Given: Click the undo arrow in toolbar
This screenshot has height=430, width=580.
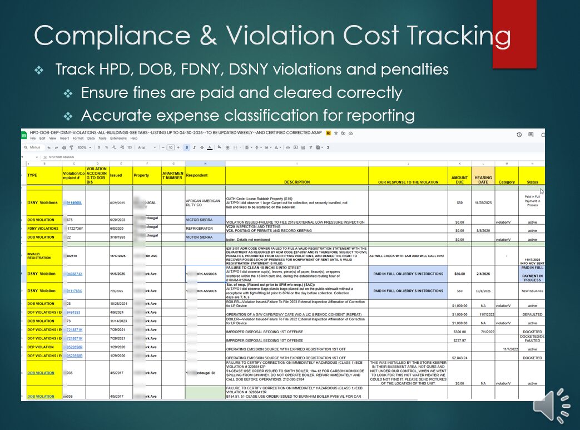Looking at the screenshot, I should point(49,147).
